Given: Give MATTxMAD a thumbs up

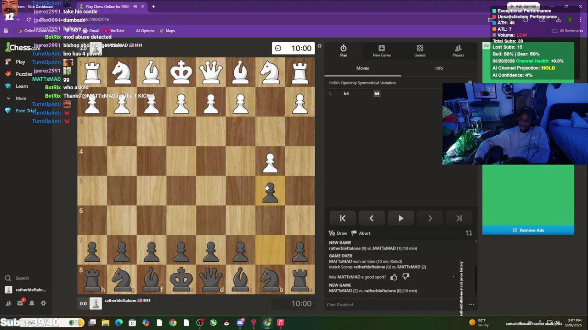Looking at the screenshot, I should (x=394, y=277).
